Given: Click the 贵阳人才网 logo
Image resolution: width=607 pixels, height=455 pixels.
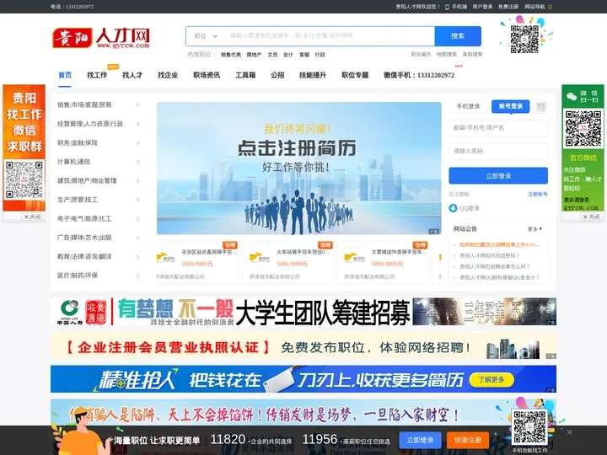Looking at the screenshot, I should (101, 38).
